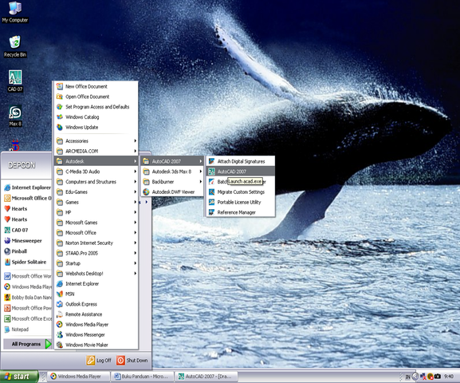Viewport: 460px width, 383px height.
Task: Expand the Autodesk 3ds Max 8 submenu
Action: pos(172,172)
